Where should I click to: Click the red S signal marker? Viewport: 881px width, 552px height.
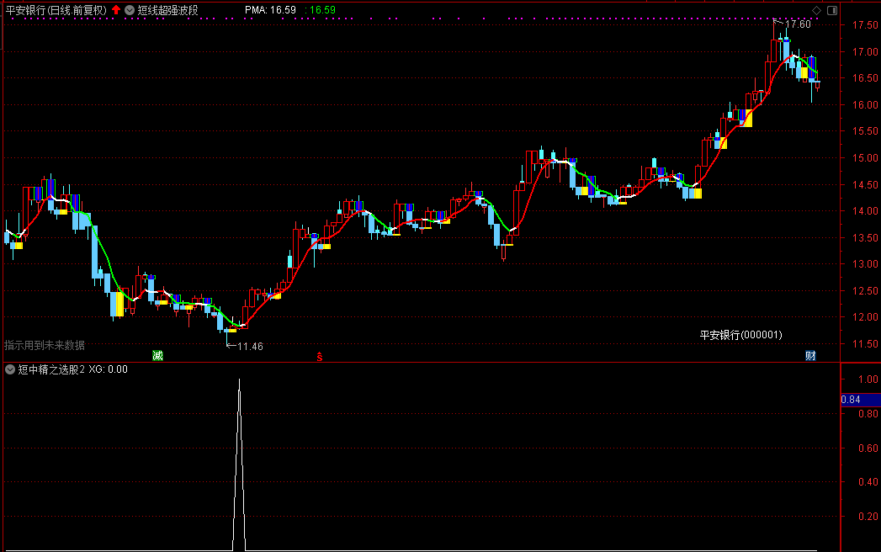319,357
